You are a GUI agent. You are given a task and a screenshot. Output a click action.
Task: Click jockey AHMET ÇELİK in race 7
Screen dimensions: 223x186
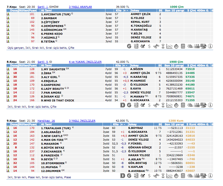(140, 14)
